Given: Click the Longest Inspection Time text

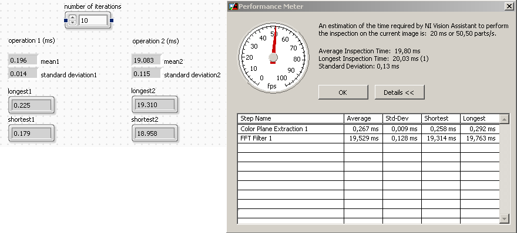Looking at the screenshot, I should [x=374, y=59].
